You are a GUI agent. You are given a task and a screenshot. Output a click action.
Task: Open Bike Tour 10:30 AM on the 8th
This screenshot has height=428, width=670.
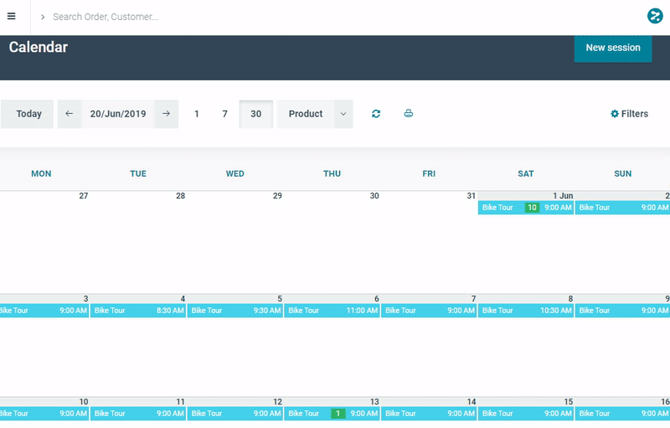click(x=526, y=311)
